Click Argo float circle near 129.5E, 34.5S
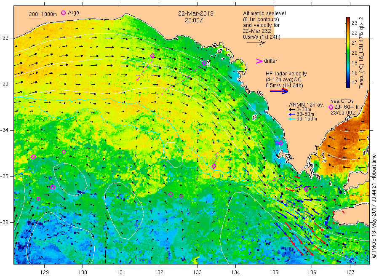The height and width of the screenshot is (278, 379). pyautogui.click(x=64, y=152)
